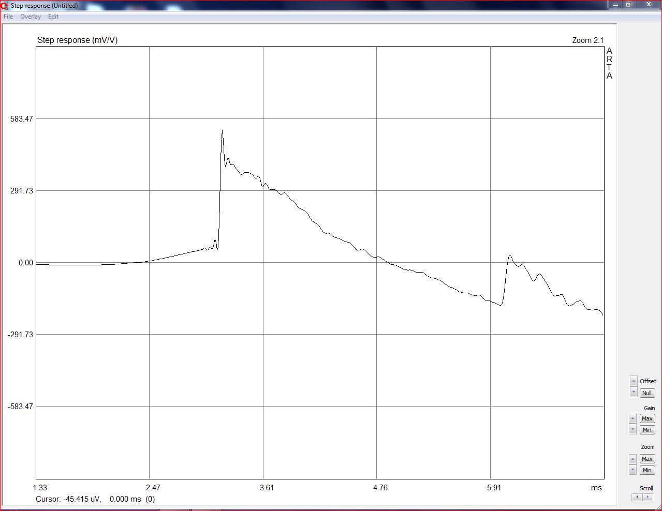Click the Null offset button
This screenshot has height=511, width=662.
pos(647,393)
